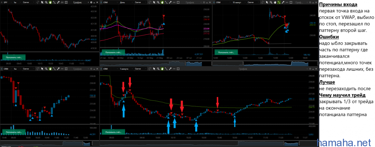The width and height of the screenshot is (375, 147).
Task: Select rectangle tool in CRM 1-minute chart
Action: click(178, 69)
